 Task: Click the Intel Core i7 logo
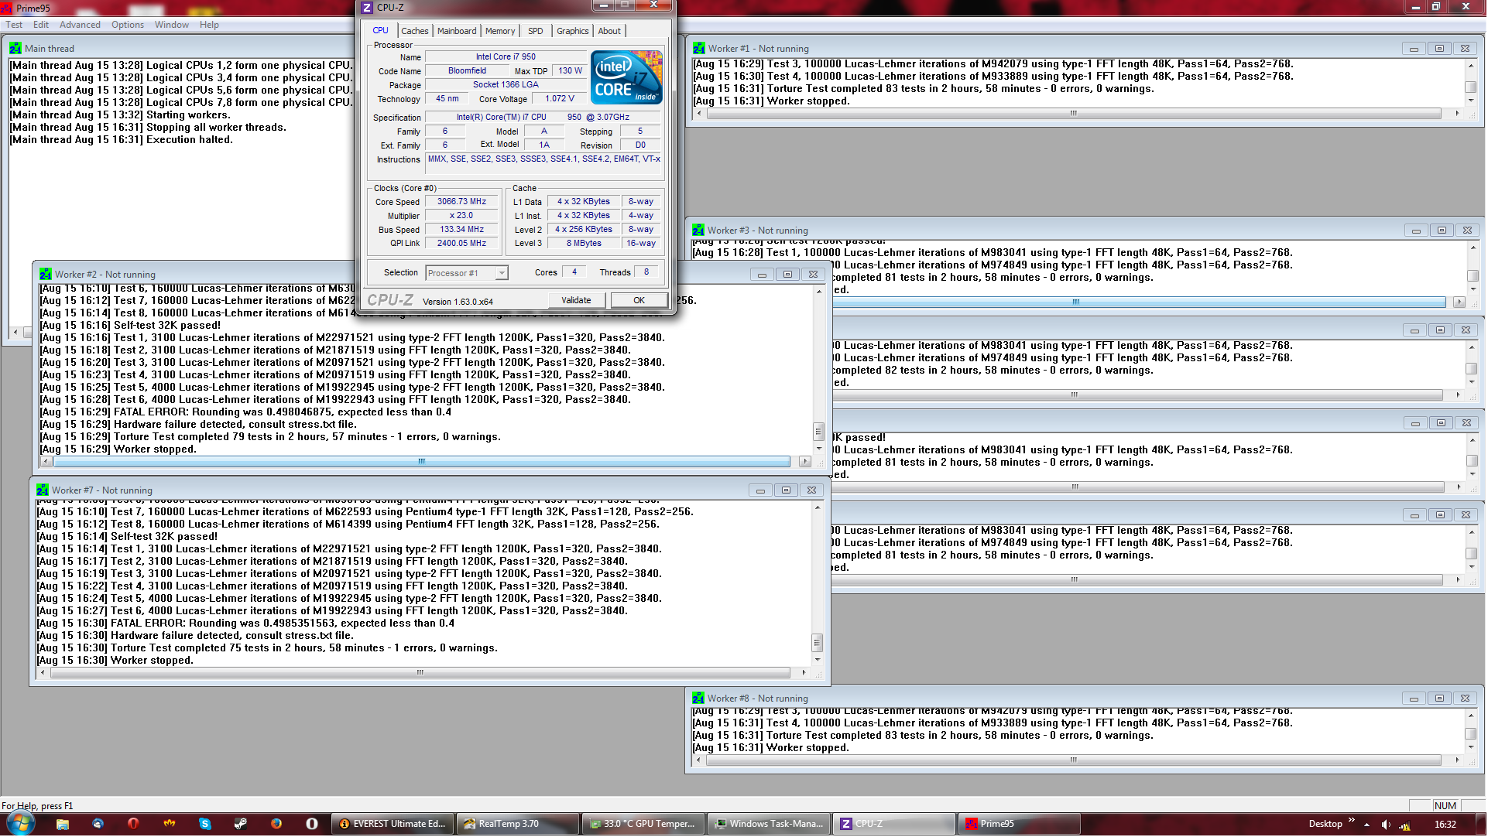(626, 77)
